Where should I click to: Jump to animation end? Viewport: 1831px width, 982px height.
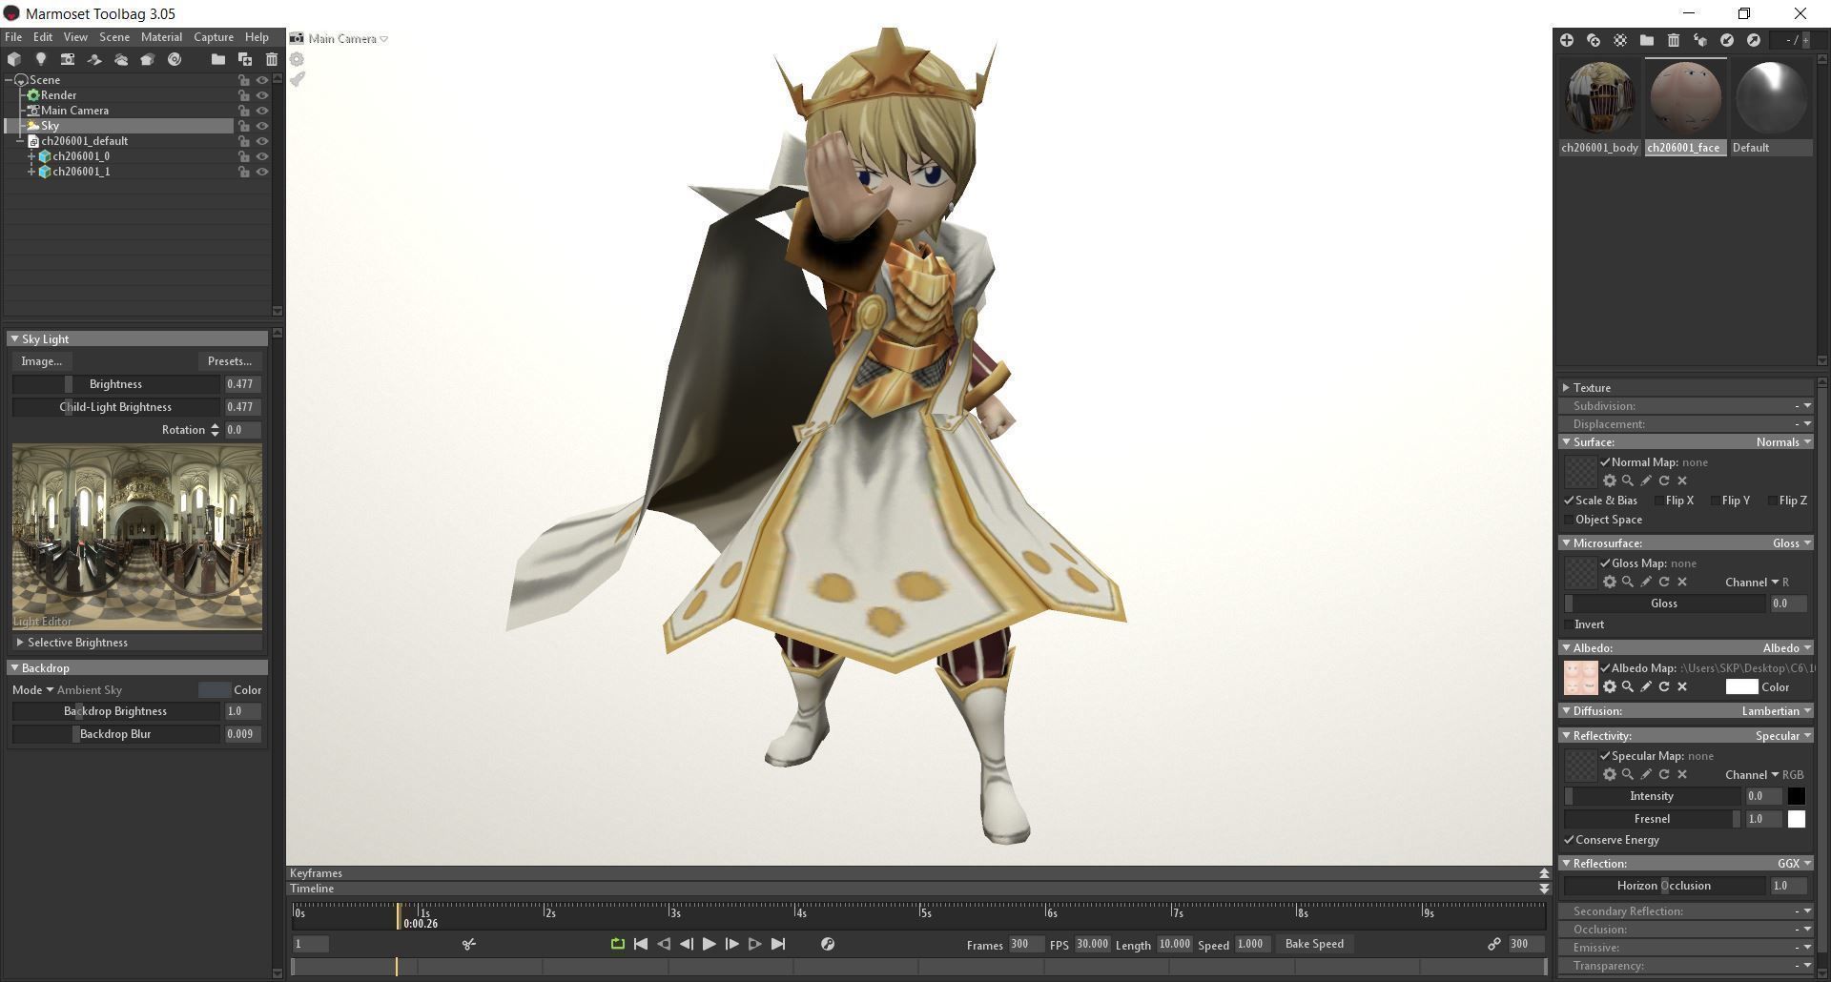click(x=778, y=944)
